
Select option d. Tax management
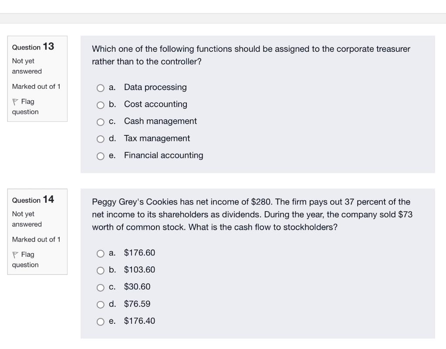(101, 139)
